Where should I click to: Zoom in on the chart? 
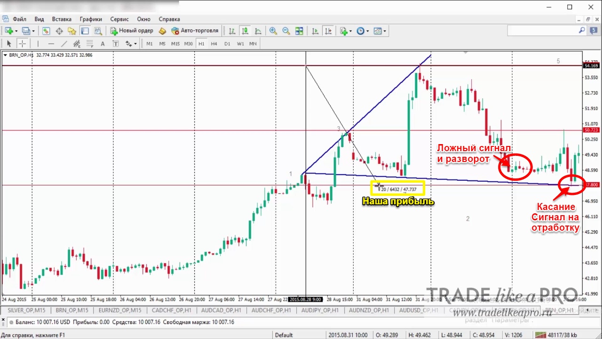[273, 31]
